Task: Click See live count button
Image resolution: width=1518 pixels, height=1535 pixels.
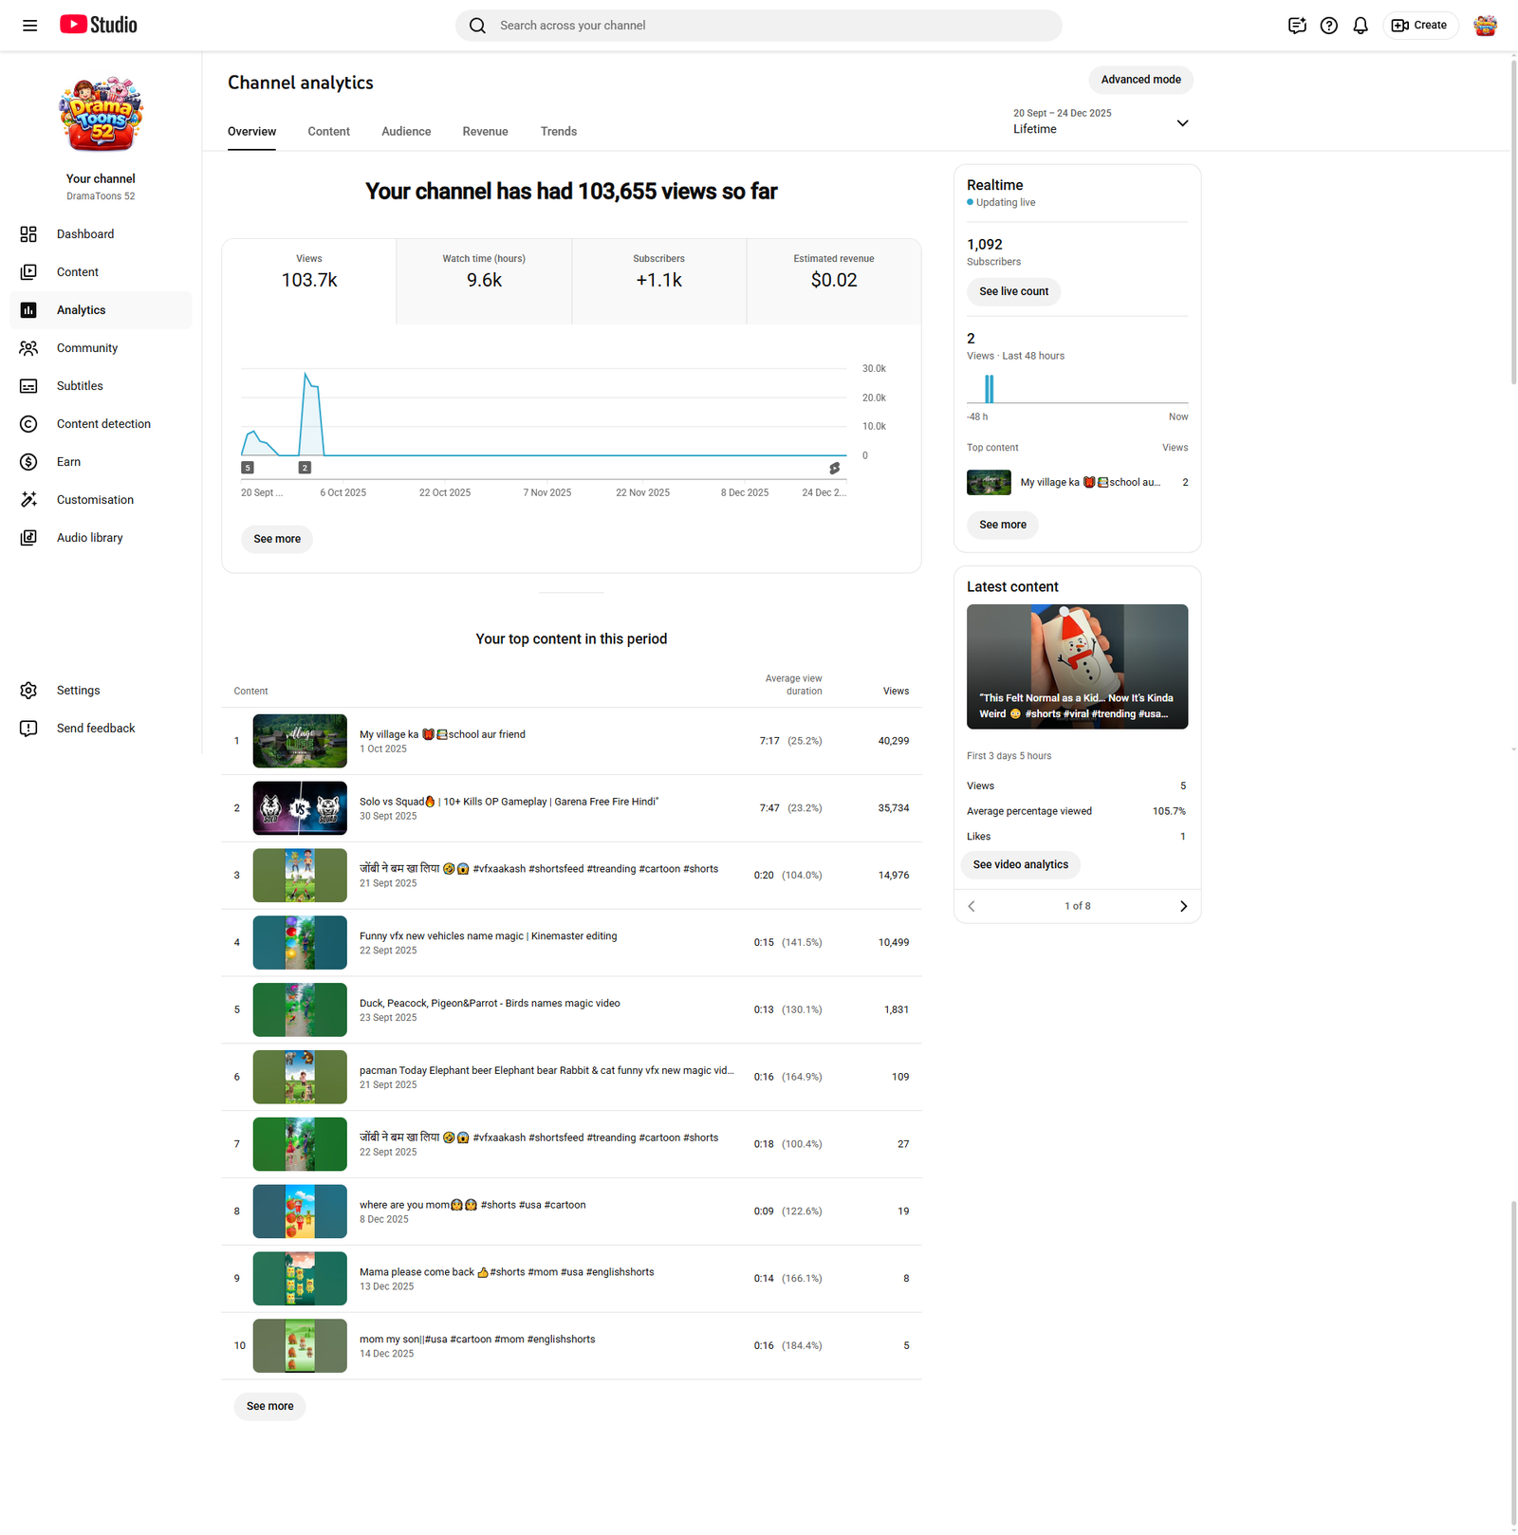Action: pyautogui.click(x=1013, y=291)
